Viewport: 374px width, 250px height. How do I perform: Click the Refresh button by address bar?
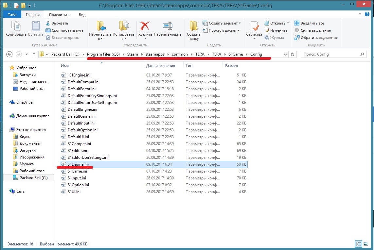click(x=293, y=54)
